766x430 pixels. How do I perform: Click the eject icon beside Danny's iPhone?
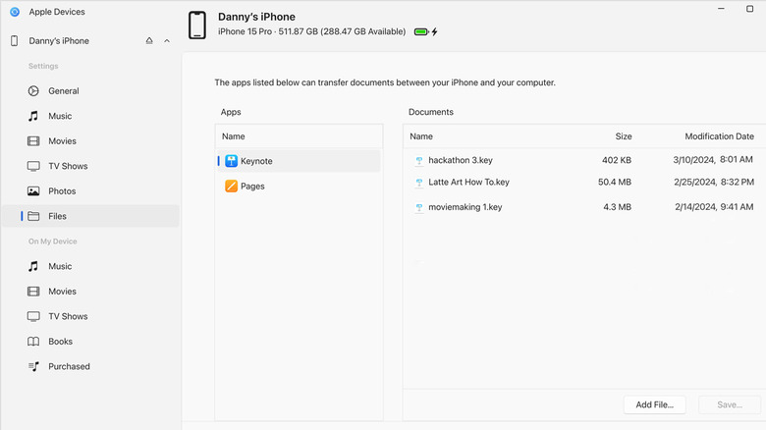tap(149, 41)
